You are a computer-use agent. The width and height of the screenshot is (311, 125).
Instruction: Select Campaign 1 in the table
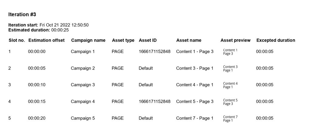[83, 51]
